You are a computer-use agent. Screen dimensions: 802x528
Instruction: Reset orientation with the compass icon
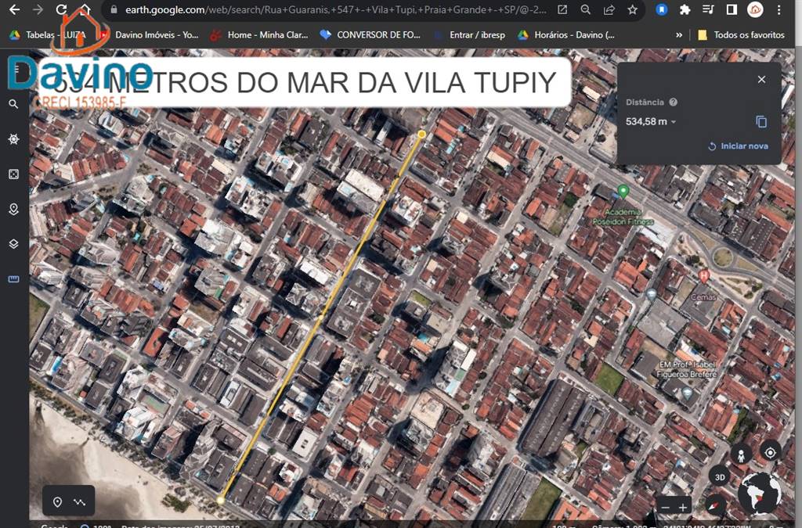(715, 505)
